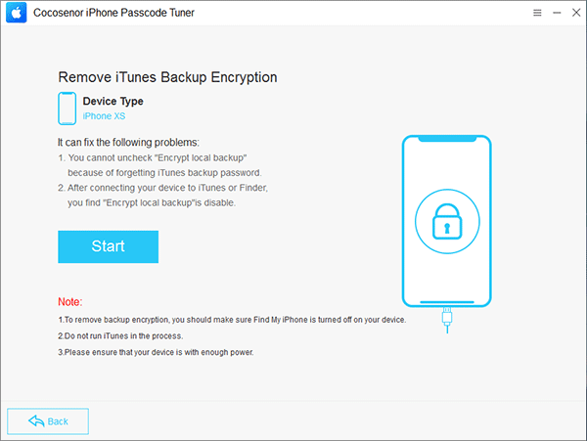Click the Remove iTunes Backup Encryption heading
Screen dimensions: 587x441
tap(167, 77)
